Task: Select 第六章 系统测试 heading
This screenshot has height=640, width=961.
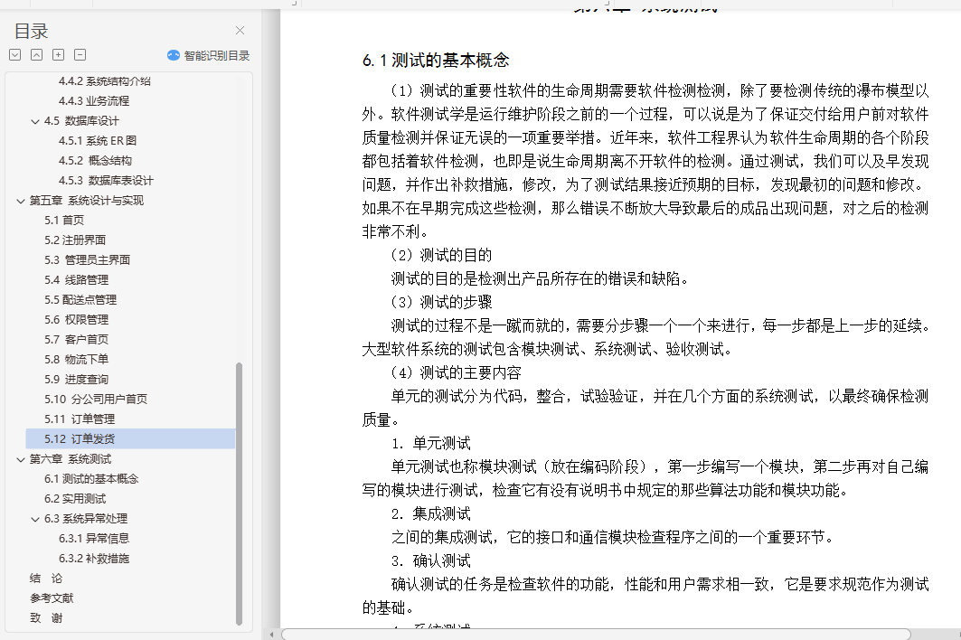Action: click(71, 459)
